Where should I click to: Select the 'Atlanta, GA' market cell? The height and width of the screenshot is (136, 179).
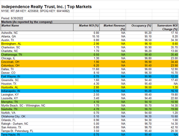37,36
